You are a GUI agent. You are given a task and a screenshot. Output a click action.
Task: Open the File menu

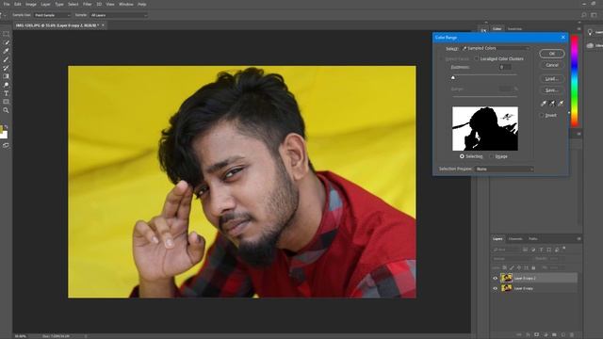point(7,4)
